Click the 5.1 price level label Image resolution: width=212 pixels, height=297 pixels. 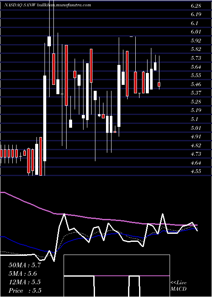[x=194, y=119]
